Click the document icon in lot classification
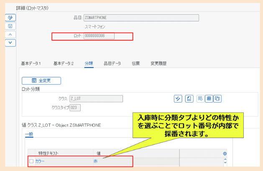 [189, 98]
